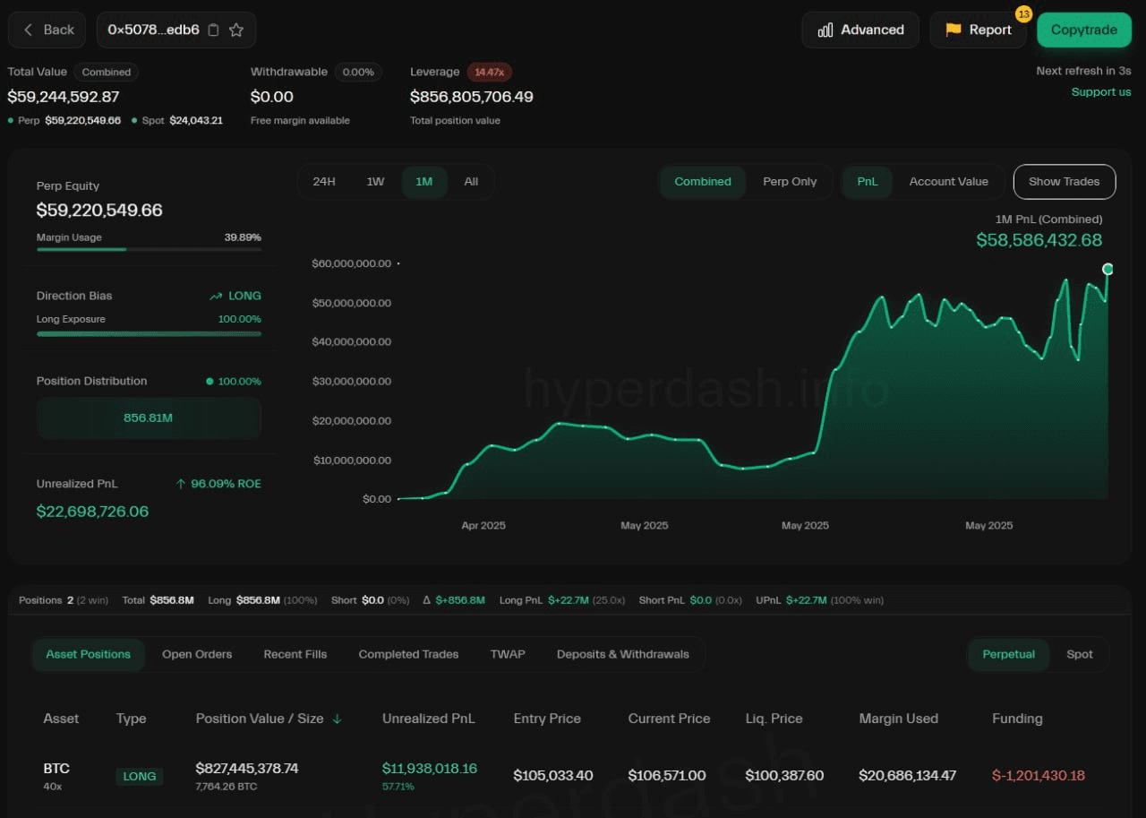
Task: Click the Report flag button
Action: tap(978, 30)
